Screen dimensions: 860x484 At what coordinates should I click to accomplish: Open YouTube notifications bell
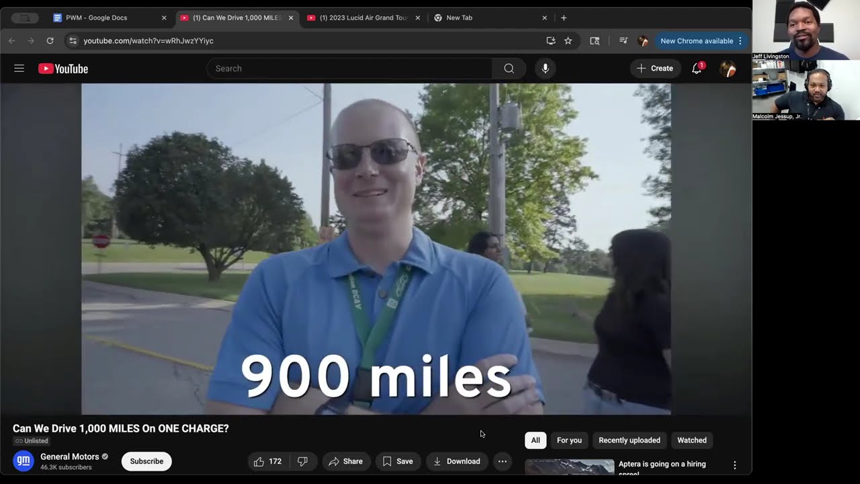coord(697,68)
